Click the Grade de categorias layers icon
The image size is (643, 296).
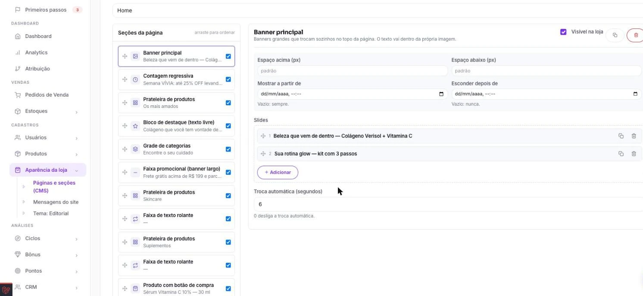pyautogui.click(x=135, y=149)
